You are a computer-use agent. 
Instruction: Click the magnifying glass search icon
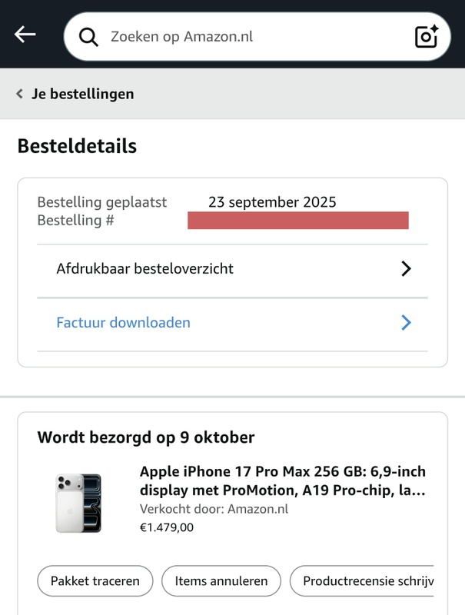coord(89,37)
